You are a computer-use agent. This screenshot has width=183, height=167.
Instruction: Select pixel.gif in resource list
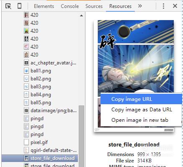[x=39, y=142]
